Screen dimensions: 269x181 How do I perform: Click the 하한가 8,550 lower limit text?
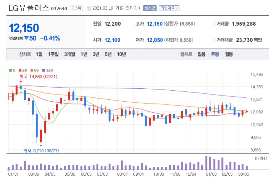click(x=179, y=40)
